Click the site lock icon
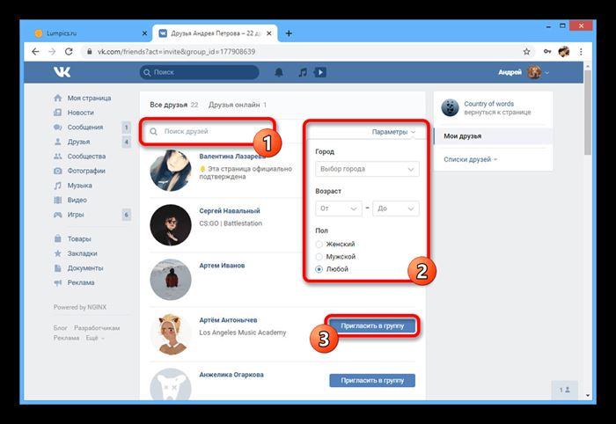Image resolution: width=616 pixels, height=424 pixels. click(90, 51)
